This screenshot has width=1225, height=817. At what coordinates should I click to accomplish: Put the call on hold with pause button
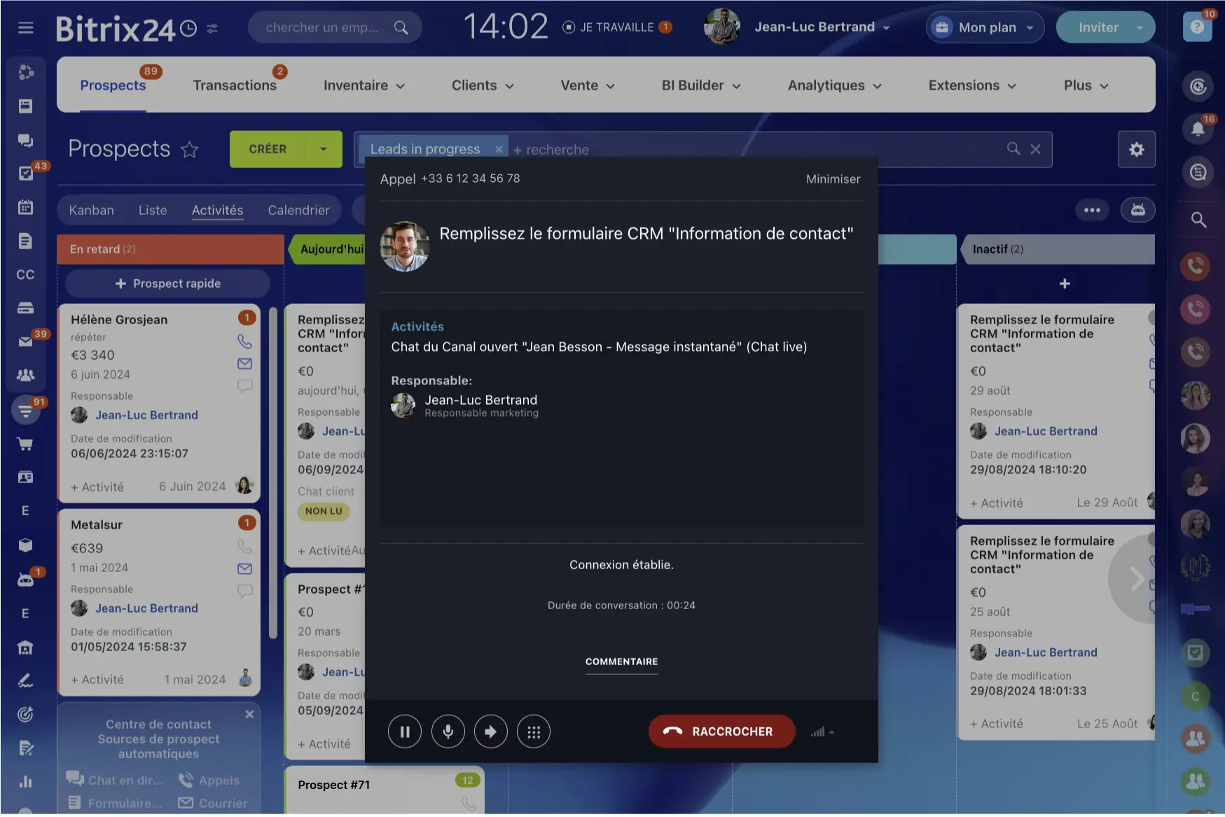(x=404, y=732)
